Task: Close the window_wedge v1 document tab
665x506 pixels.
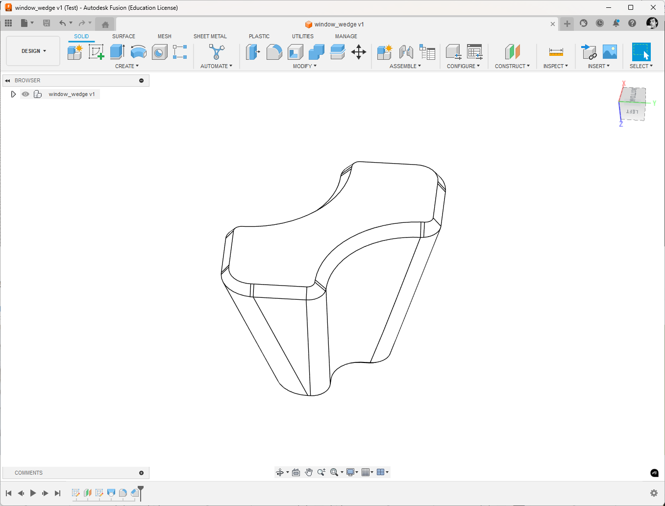Action: pos(553,24)
